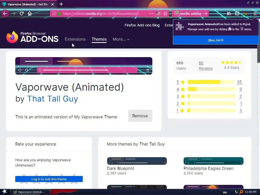This screenshot has height=195, width=260.
Task: Open Philadelphia Eagles Green theme name link
Action: pyautogui.click(x=208, y=169)
